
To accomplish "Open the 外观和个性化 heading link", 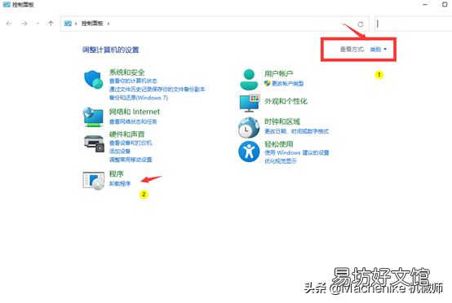I will click(286, 101).
